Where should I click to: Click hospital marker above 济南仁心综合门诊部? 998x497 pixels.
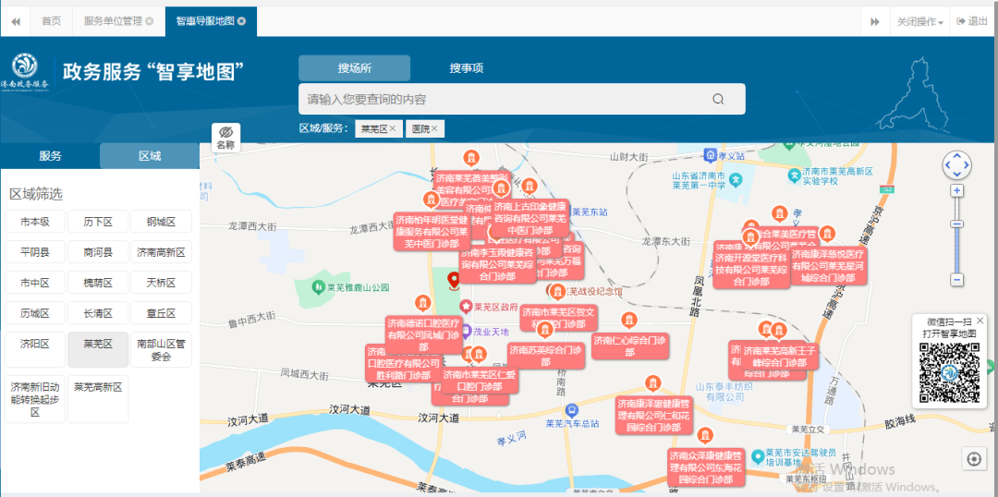coord(629,320)
